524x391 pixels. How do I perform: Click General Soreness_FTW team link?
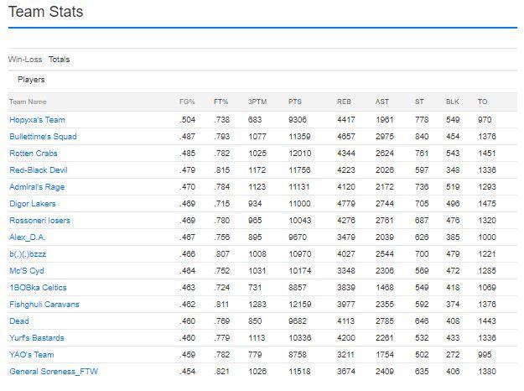(x=54, y=372)
